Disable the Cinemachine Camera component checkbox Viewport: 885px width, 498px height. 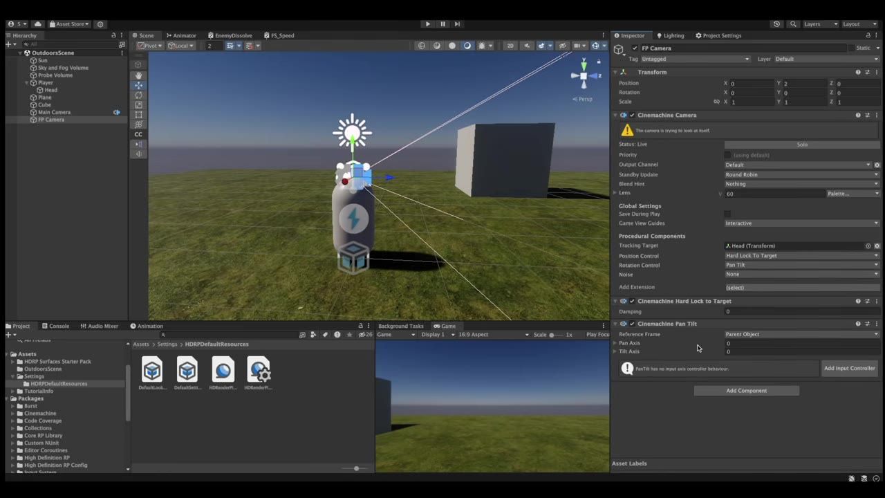[x=632, y=116]
